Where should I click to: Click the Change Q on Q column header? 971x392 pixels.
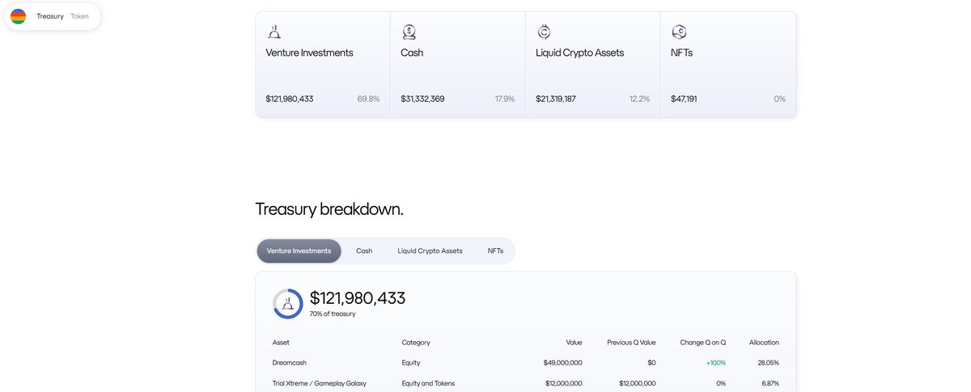[x=703, y=343]
